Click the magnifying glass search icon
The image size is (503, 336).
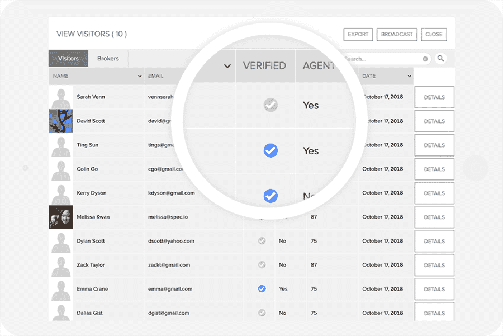pos(440,59)
